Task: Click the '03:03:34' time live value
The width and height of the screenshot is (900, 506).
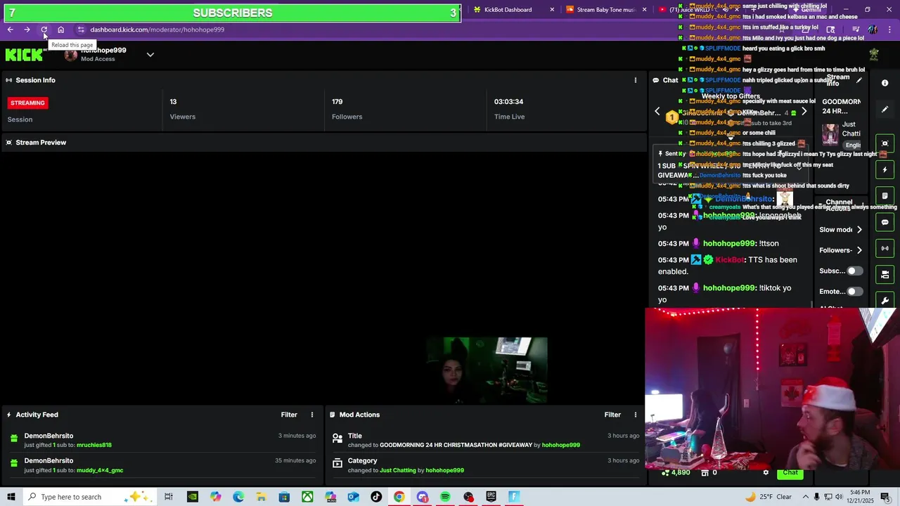Action: point(508,102)
